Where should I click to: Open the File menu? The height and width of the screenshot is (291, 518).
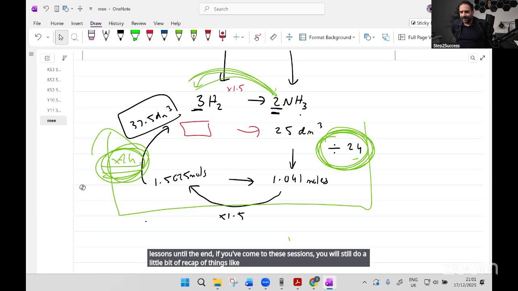point(37,23)
